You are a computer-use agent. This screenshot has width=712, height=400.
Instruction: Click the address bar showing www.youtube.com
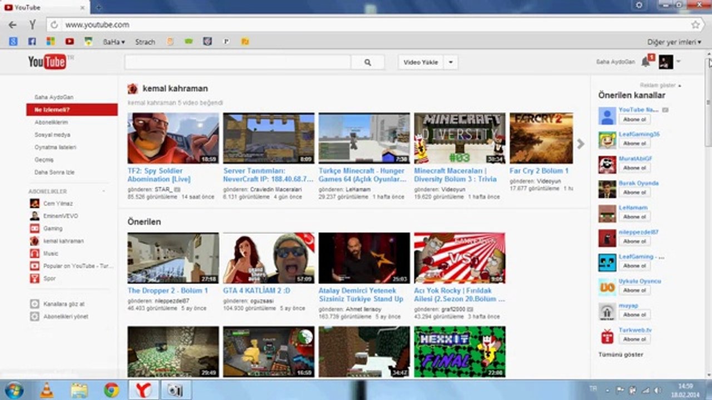click(373, 25)
